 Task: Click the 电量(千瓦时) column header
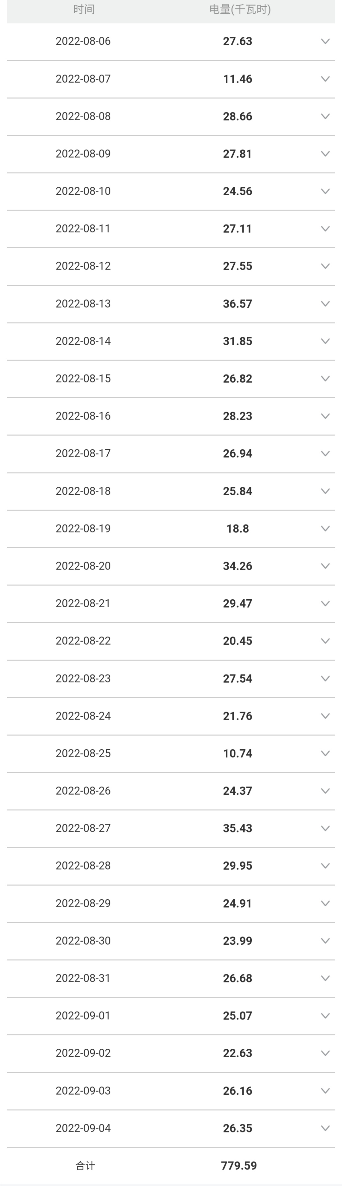pyautogui.click(x=239, y=10)
